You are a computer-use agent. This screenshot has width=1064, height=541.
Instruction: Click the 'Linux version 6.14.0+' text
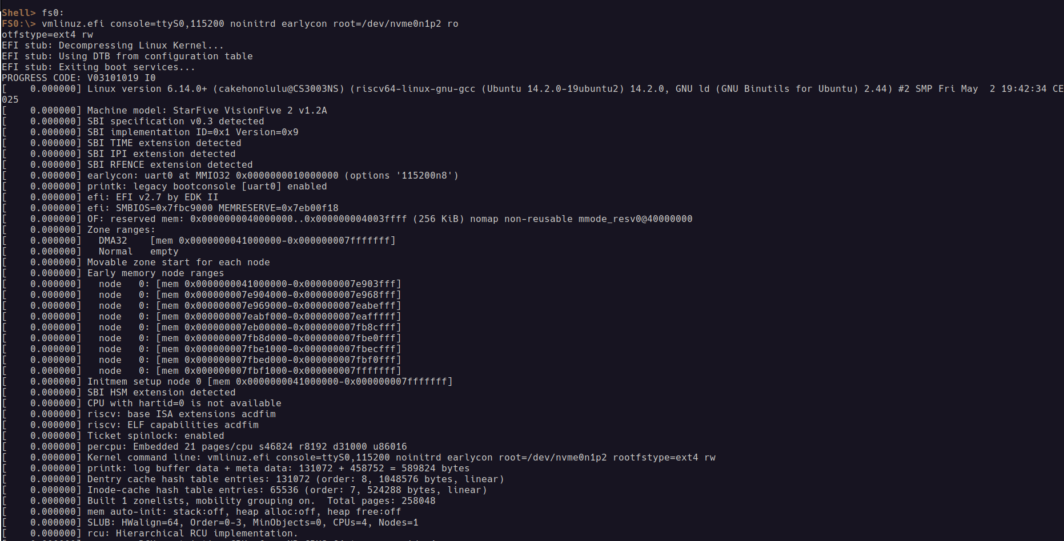pyautogui.click(x=147, y=88)
